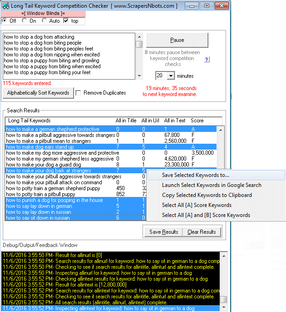This screenshot has height=312, width=286.
Task: Select the Auto radio button for Window Blinds
Action: (x=44, y=20)
